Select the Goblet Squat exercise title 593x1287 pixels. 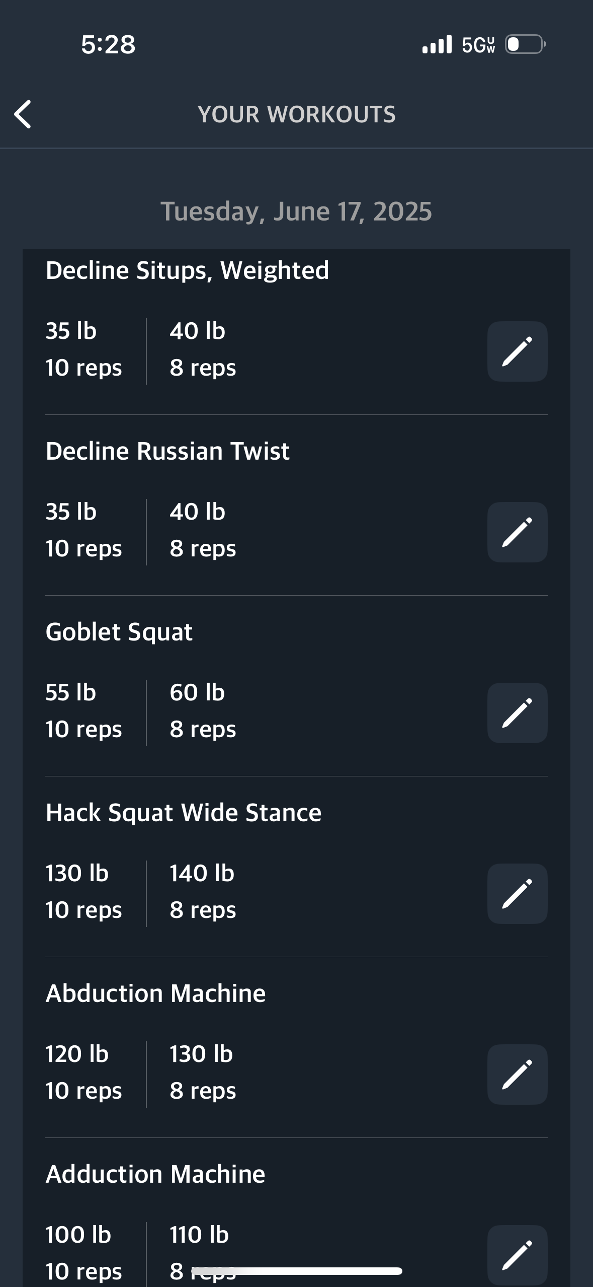[x=119, y=632]
